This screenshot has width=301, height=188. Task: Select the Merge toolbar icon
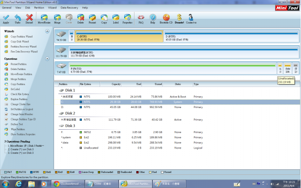57,17
